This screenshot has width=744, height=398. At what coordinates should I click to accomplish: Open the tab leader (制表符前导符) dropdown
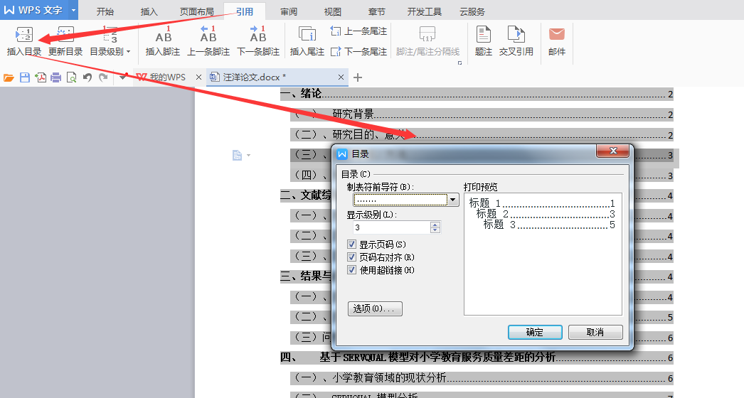[453, 200]
